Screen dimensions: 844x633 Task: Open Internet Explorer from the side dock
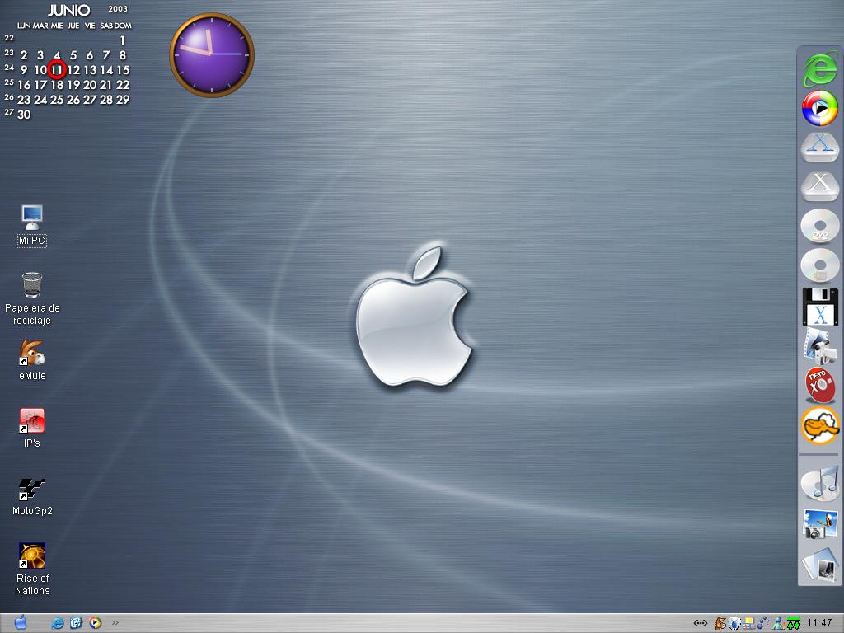(819, 69)
